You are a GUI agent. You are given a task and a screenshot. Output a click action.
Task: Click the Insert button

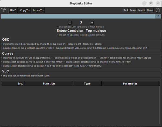pos(141,10)
